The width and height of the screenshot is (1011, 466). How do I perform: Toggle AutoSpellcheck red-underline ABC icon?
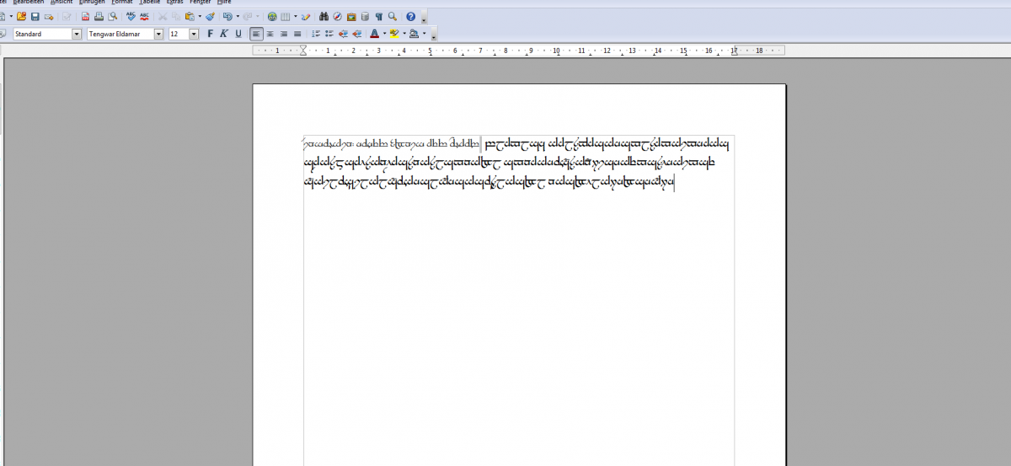(x=145, y=16)
